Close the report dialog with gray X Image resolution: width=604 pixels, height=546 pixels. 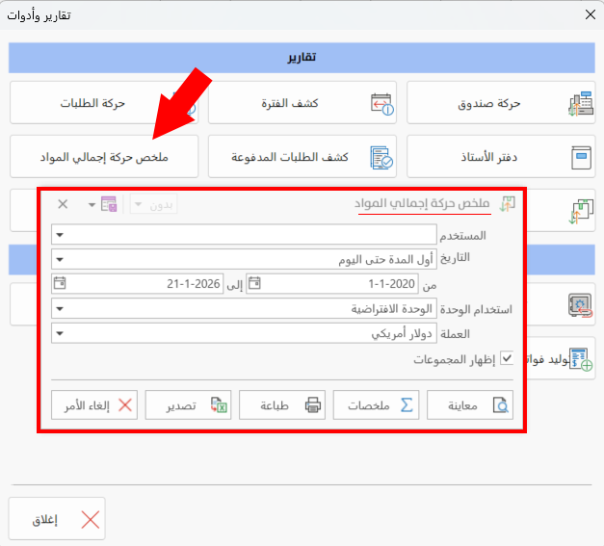63,204
